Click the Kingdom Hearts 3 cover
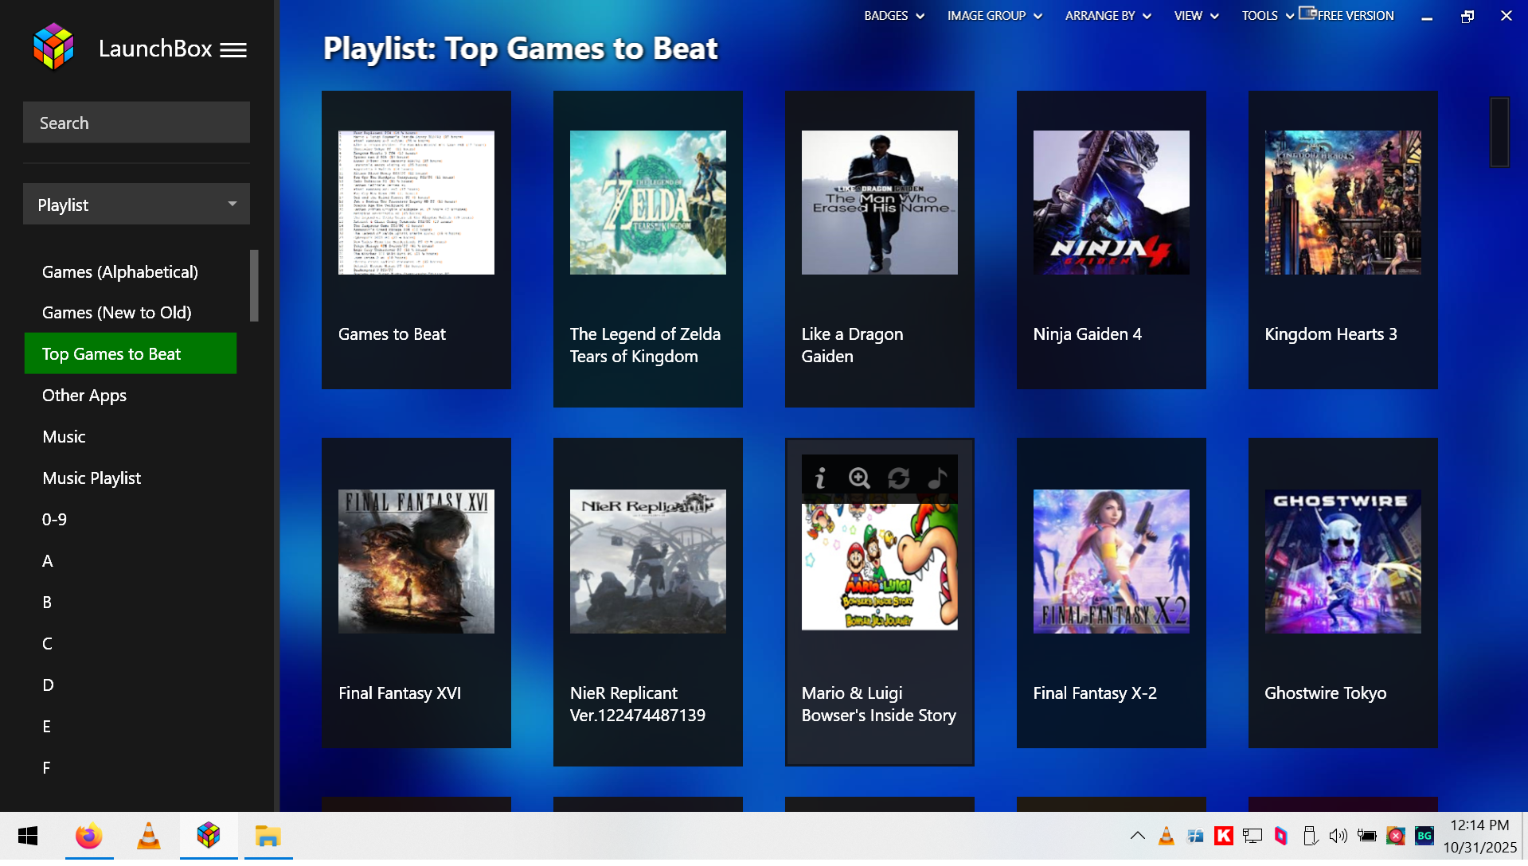 coord(1343,203)
